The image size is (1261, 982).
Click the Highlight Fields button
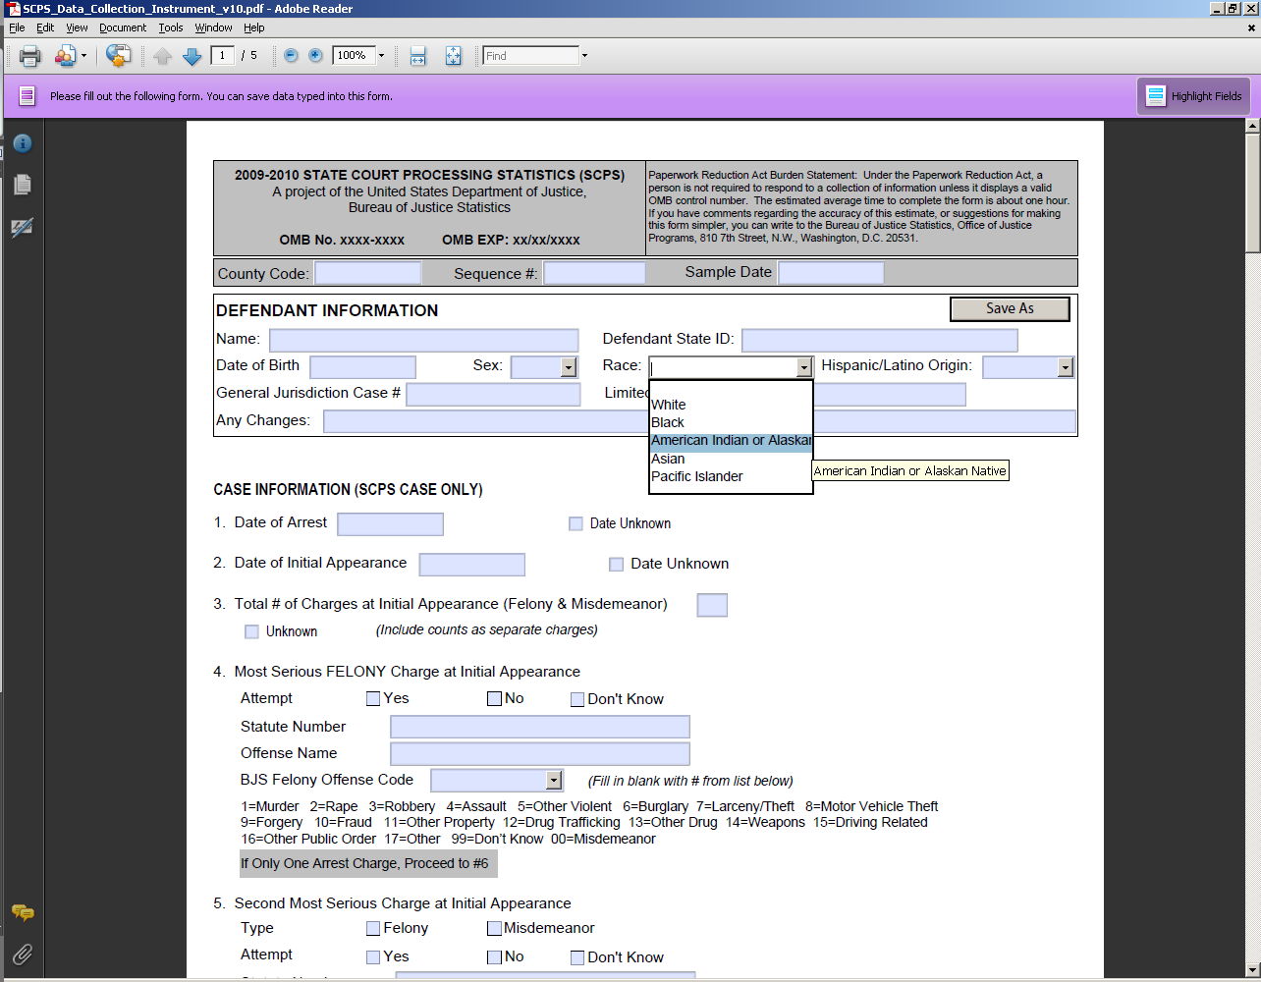[x=1194, y=96]
